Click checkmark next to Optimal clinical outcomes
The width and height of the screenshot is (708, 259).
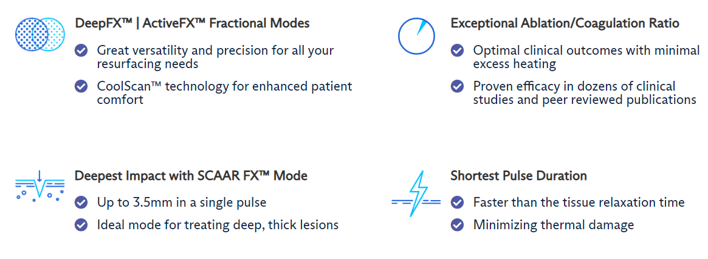(458, 50)
